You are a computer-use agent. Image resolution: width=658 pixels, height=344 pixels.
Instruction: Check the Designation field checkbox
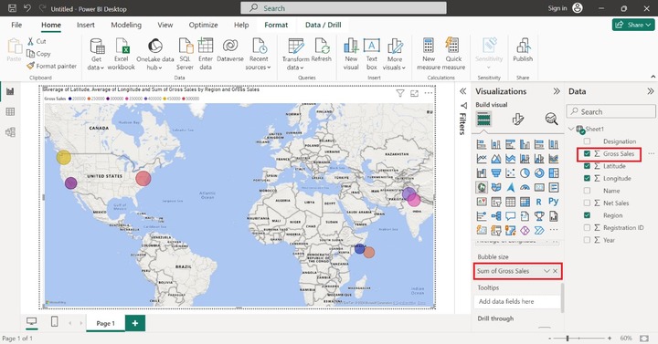pyautogui.click(x=587, y=141)
